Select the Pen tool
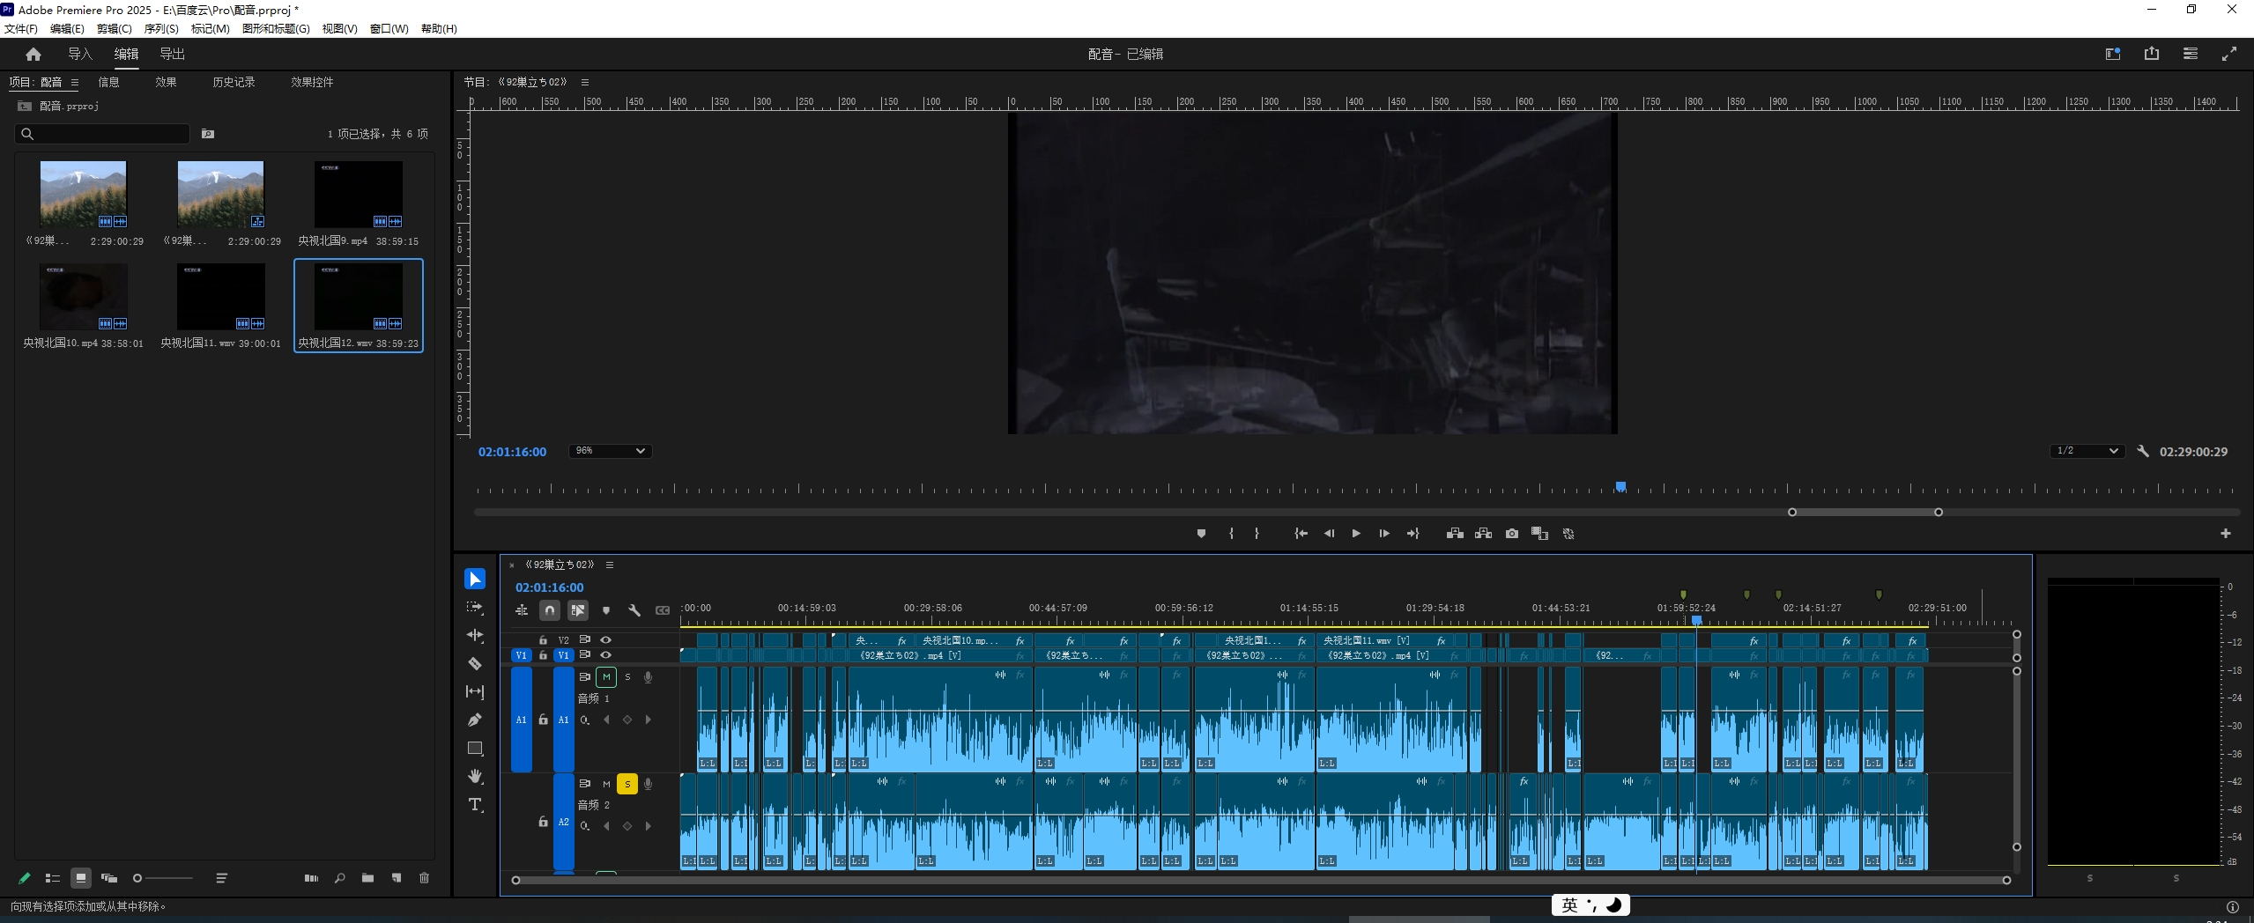Screen dimensions: 2254x923 coord(475,720)
